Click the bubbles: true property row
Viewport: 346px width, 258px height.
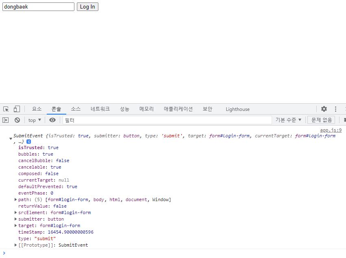pyautogui.click(x=36, y=154)
